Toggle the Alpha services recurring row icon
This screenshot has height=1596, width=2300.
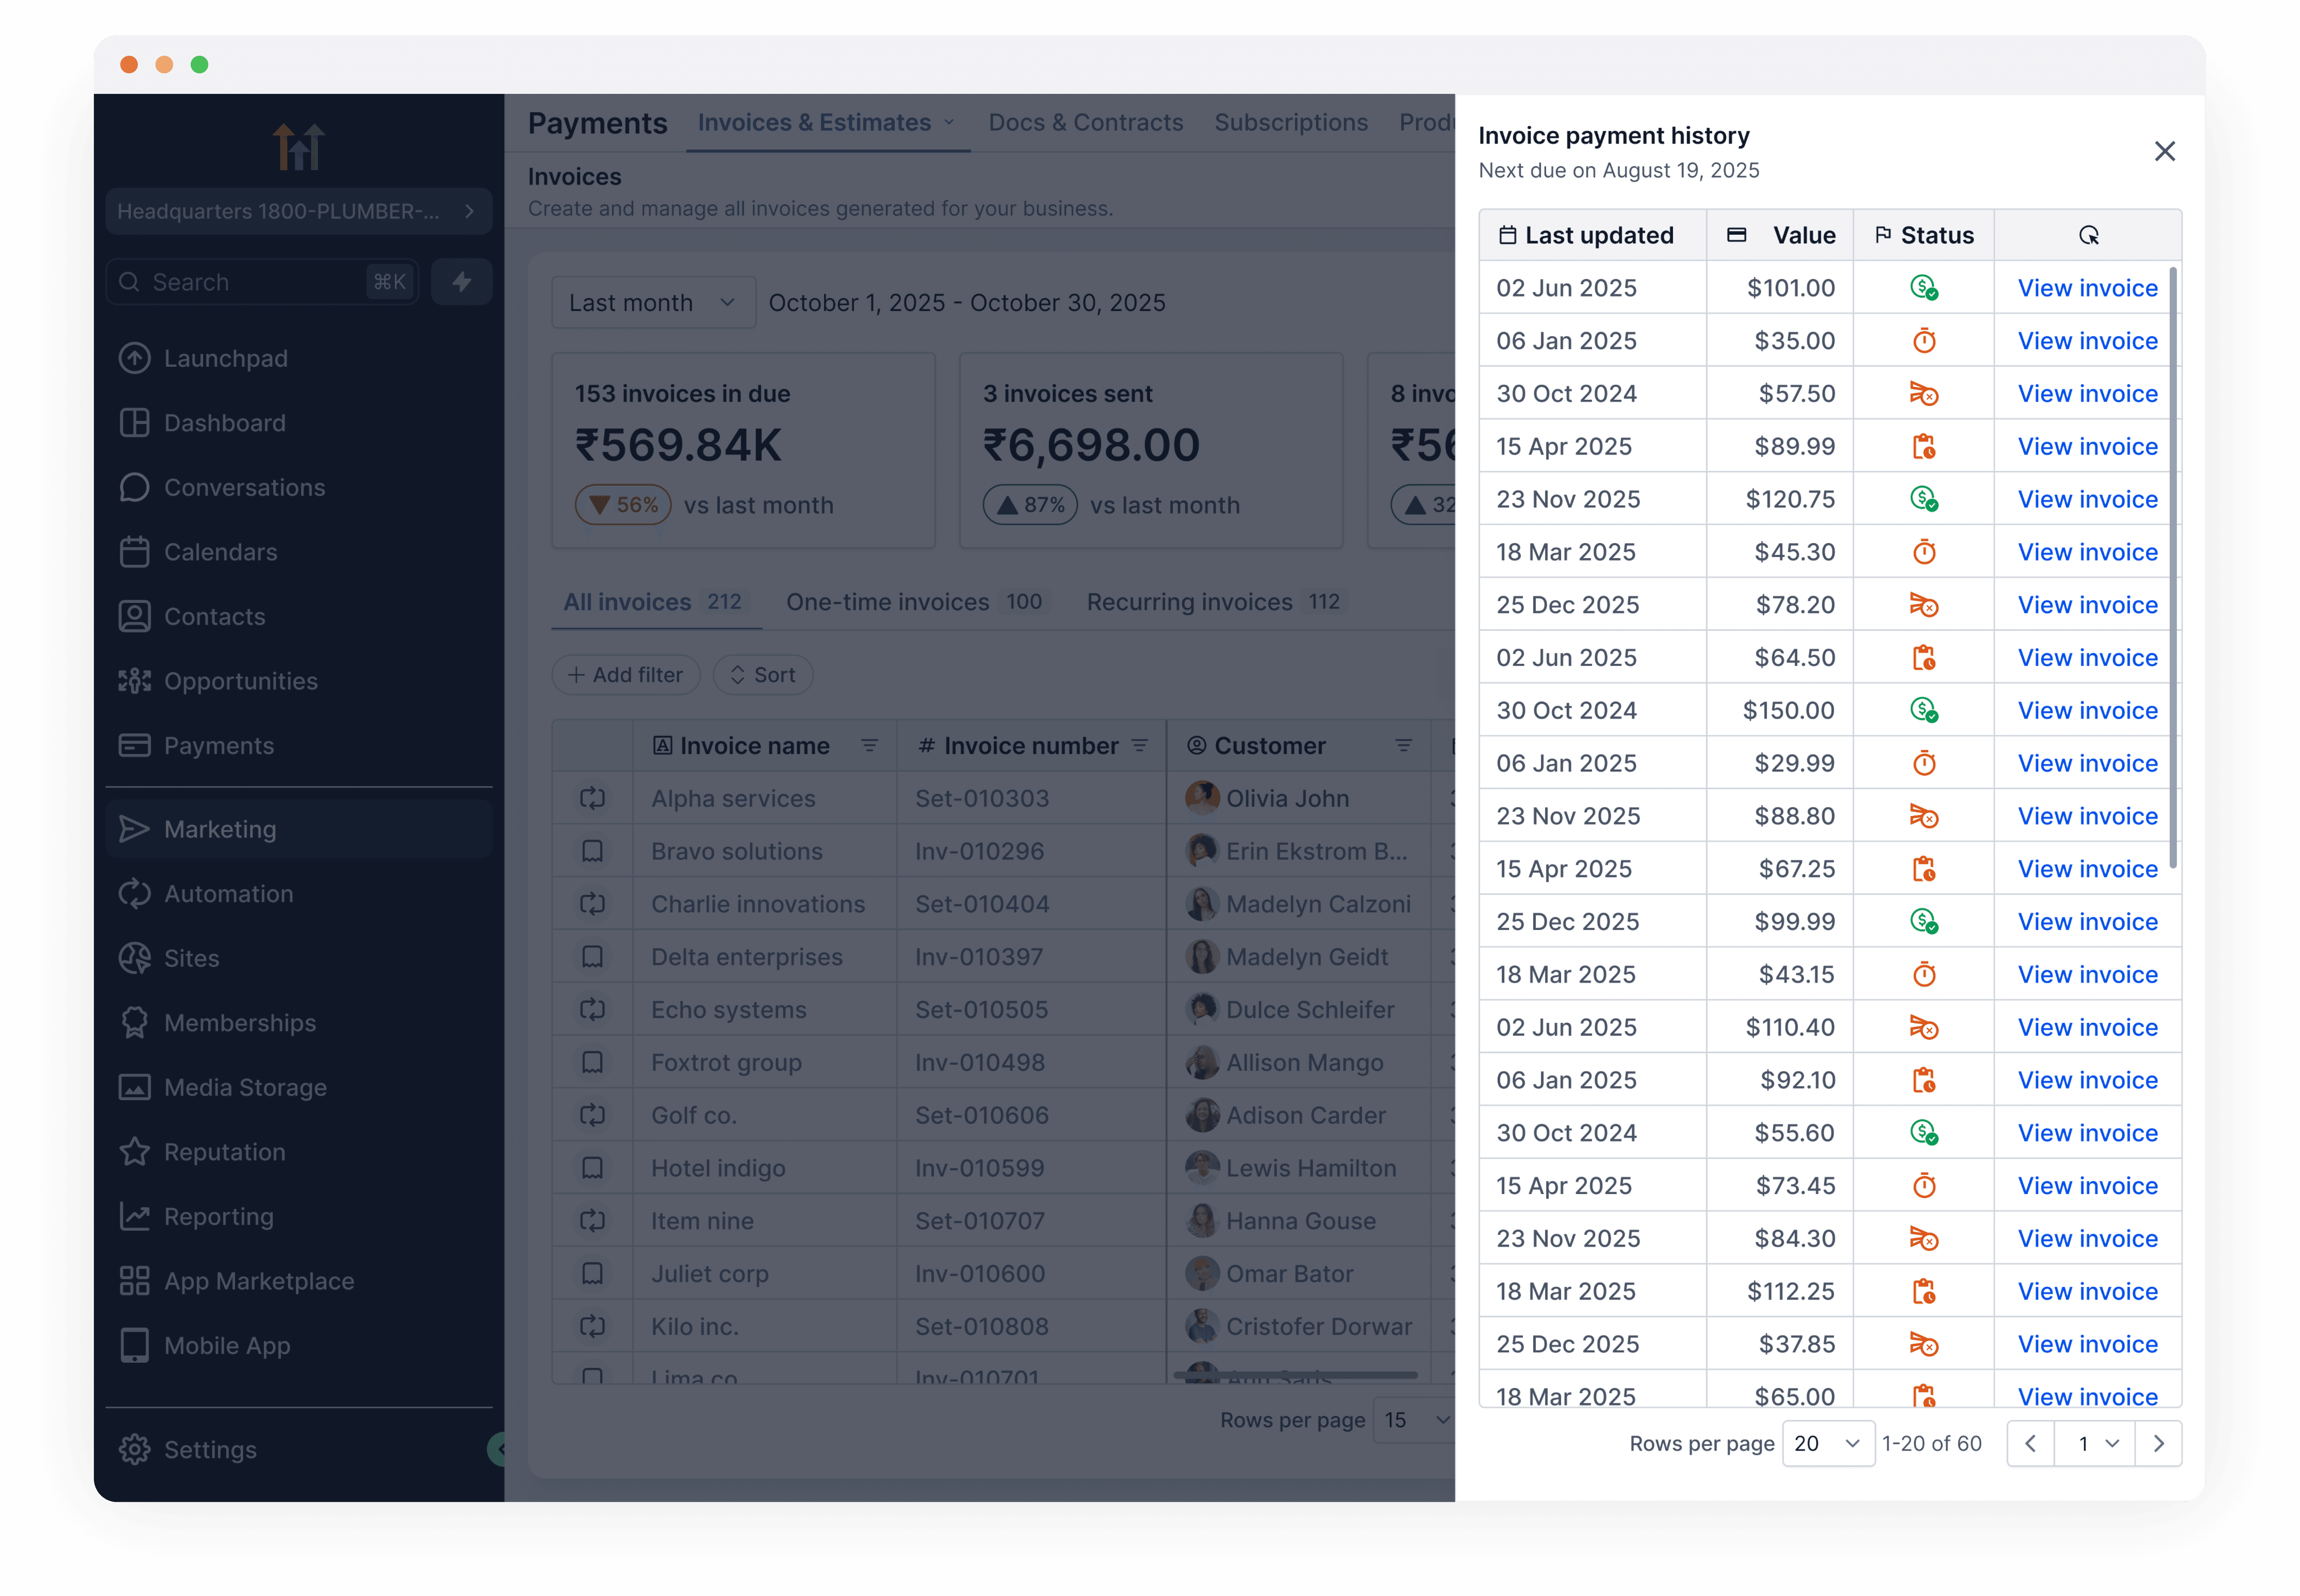click(x=592, y=798)
